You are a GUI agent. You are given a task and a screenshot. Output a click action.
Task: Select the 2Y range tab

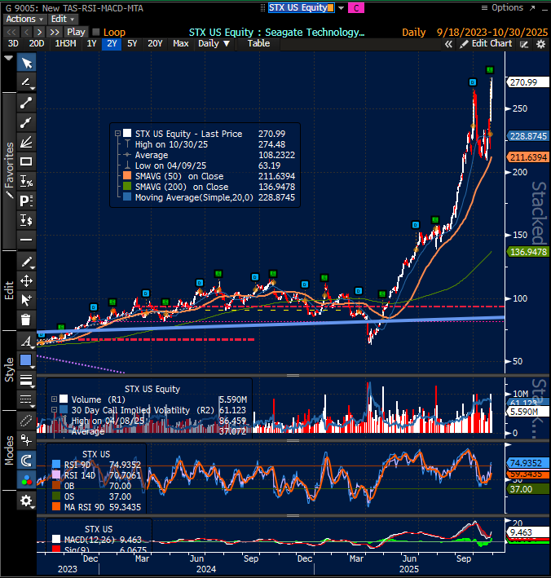pos(112,43)
